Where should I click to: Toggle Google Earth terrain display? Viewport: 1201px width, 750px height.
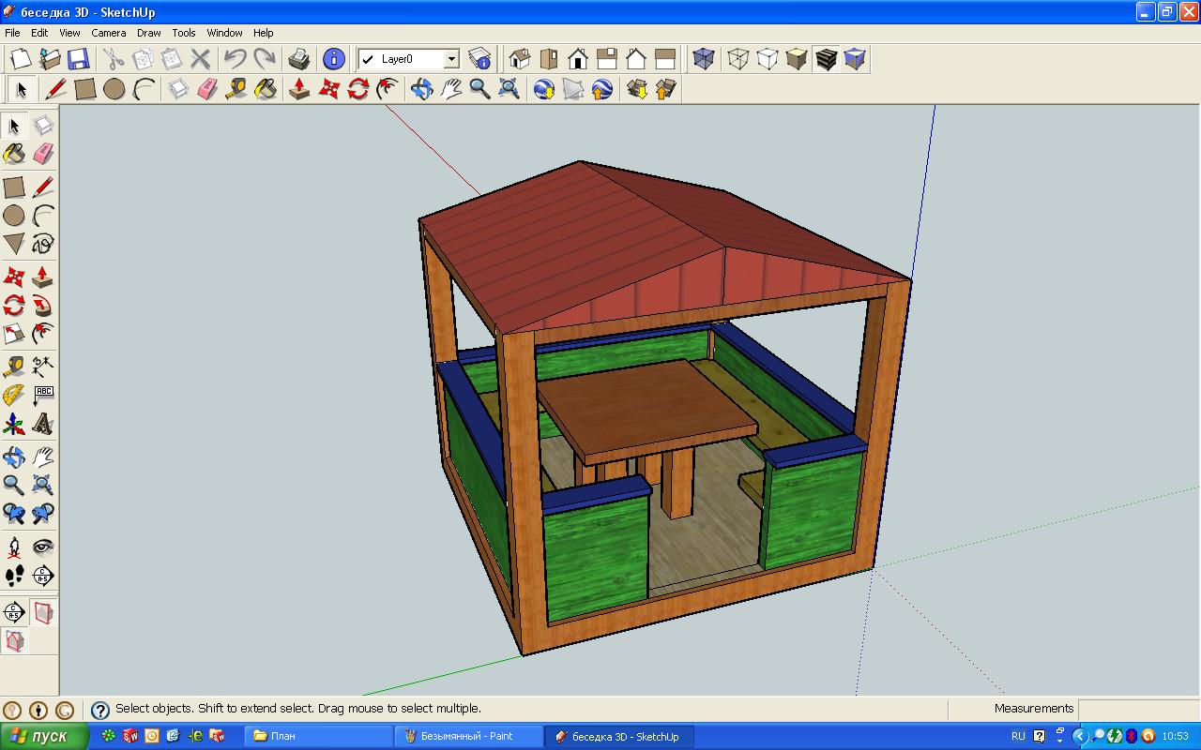click(573, 89)
